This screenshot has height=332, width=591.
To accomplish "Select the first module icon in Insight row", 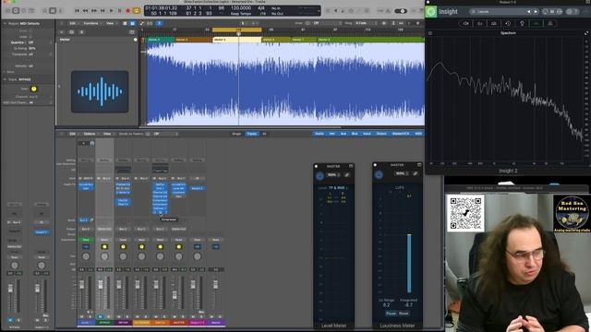I will click(465, 23).
